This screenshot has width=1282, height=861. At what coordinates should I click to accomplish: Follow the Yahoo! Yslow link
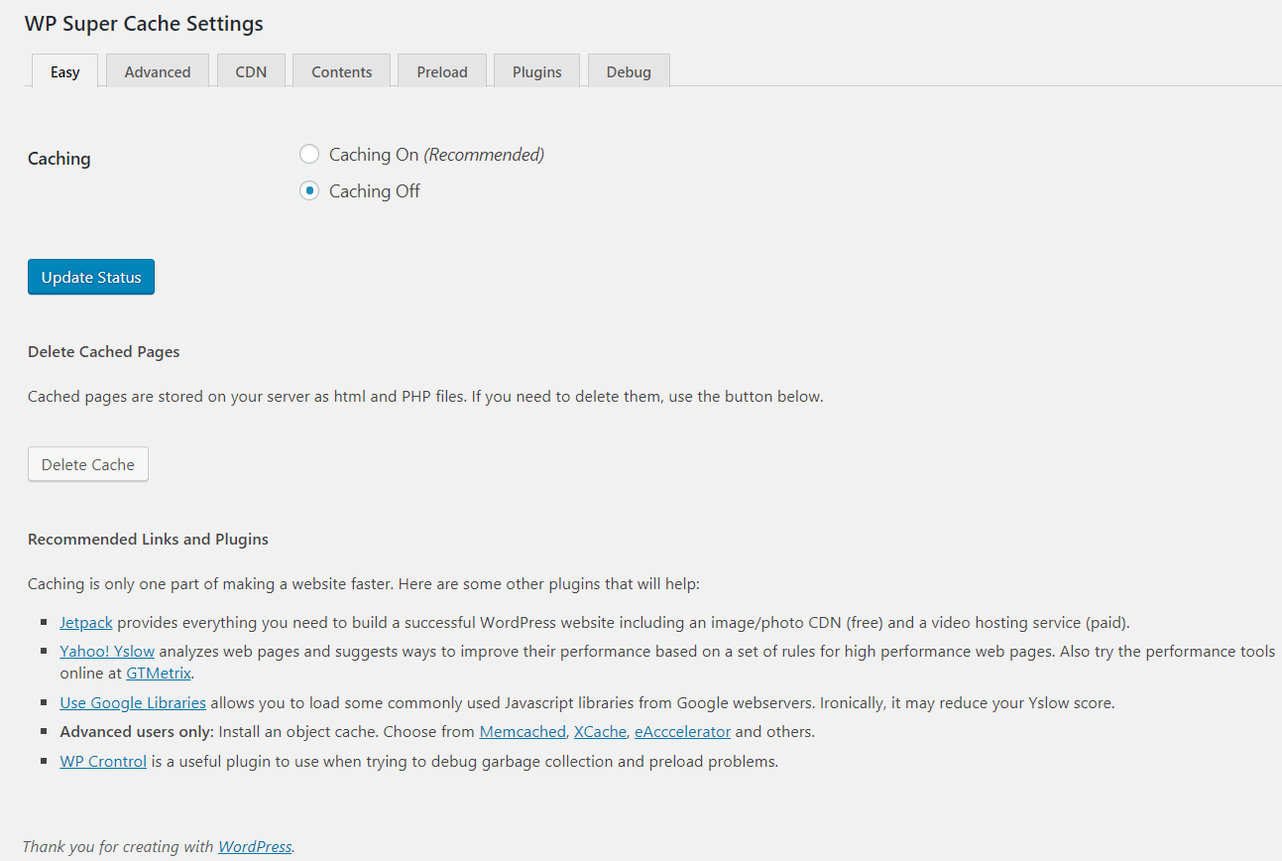point(106,651)
